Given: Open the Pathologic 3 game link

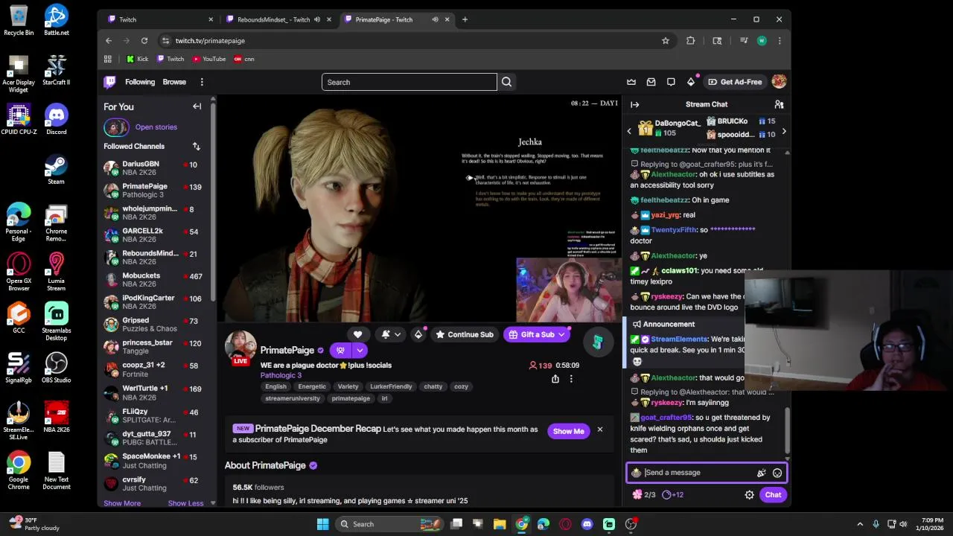Looking at the screenshot, I should coord(281,375).
